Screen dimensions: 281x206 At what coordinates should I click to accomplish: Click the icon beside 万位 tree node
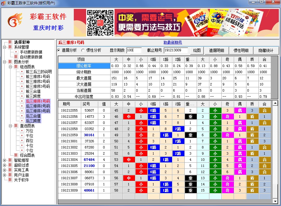(x=22, y=131)
